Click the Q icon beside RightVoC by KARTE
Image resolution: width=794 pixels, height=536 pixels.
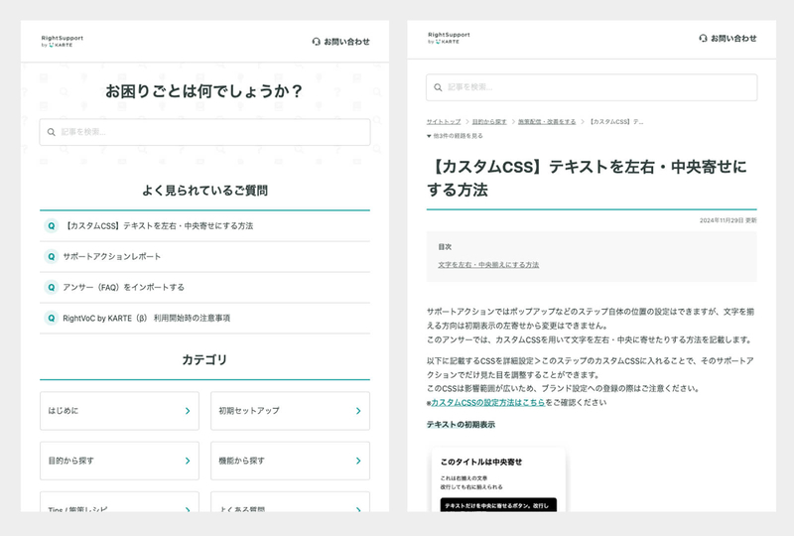pos(52,319)
